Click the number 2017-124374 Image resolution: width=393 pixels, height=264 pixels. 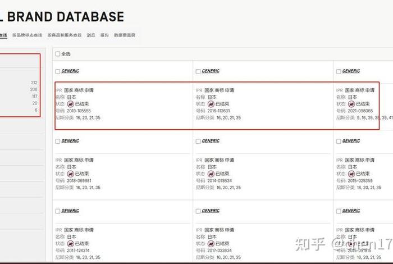click(78, 251)
